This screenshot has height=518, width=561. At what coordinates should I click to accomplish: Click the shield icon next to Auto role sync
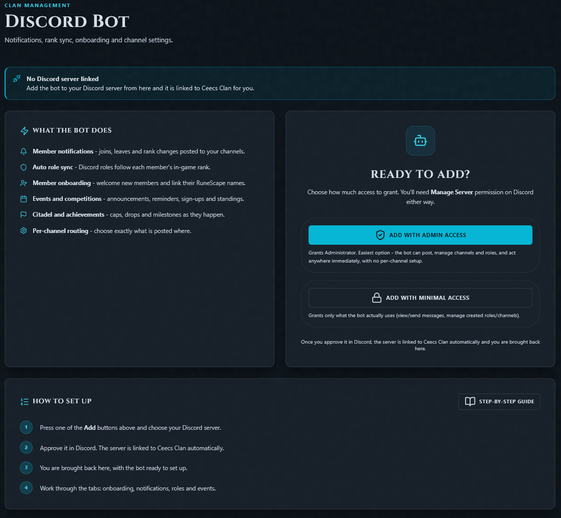pos(23,167)
